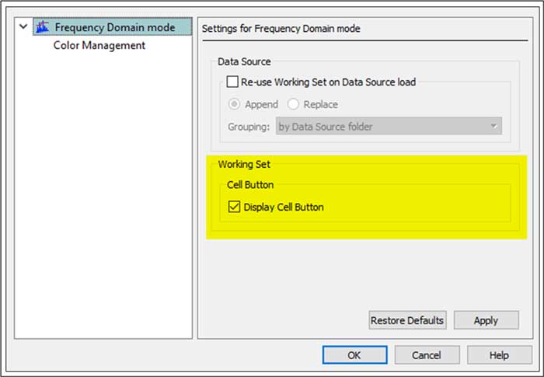544x377 pixels.
Task: Select the Append radio option
Action: coord(234,104)
